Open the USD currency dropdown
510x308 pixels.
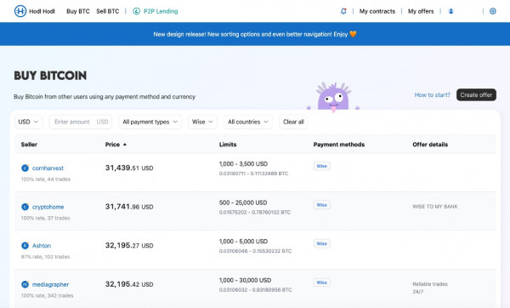coord(28,122)
